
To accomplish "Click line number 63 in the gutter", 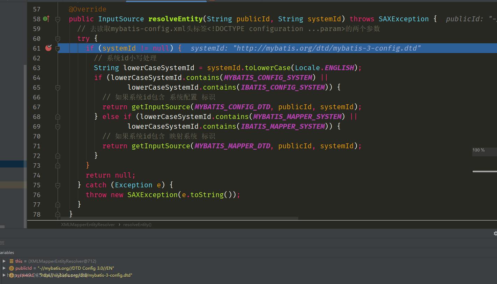I will [37, 68].
